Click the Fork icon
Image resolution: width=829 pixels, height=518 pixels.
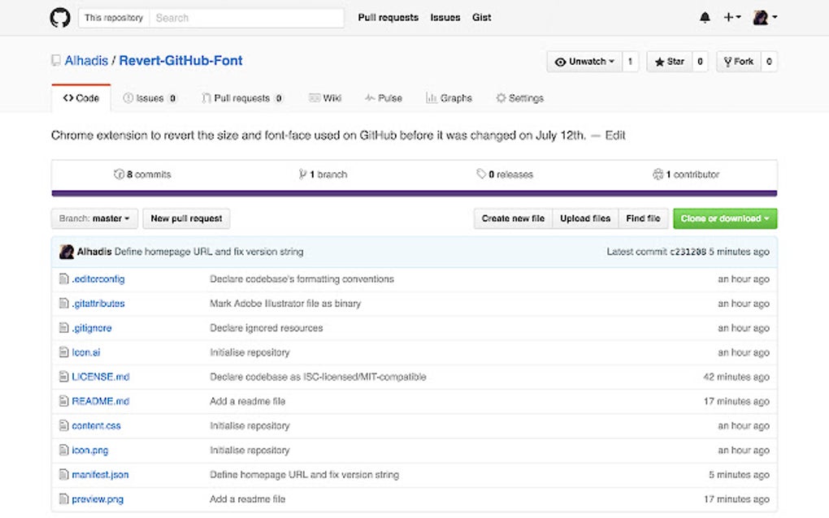729,61
